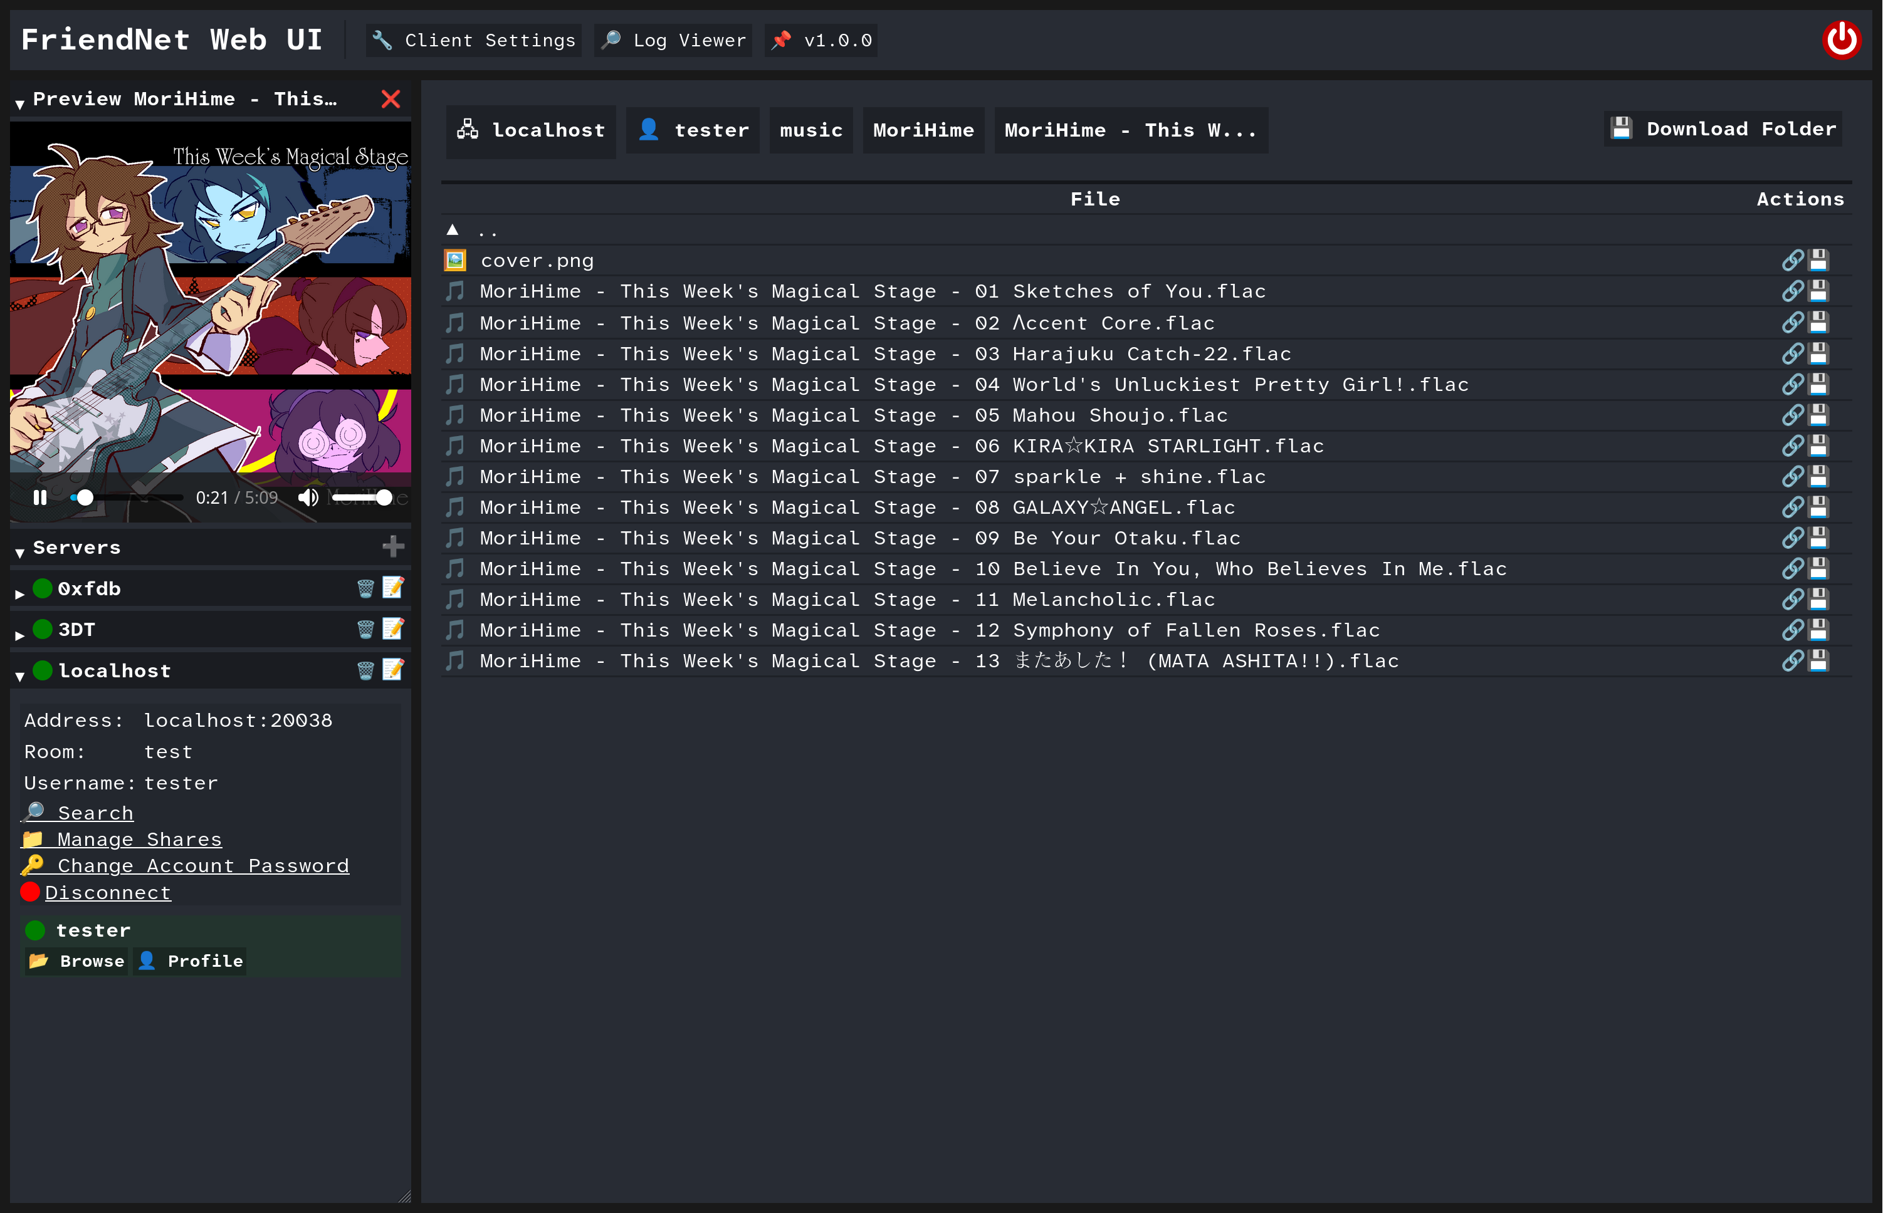Open the Log Viewer
Image resolution: width=1883 pixels, height=1213 pixels.
(672, 39)
